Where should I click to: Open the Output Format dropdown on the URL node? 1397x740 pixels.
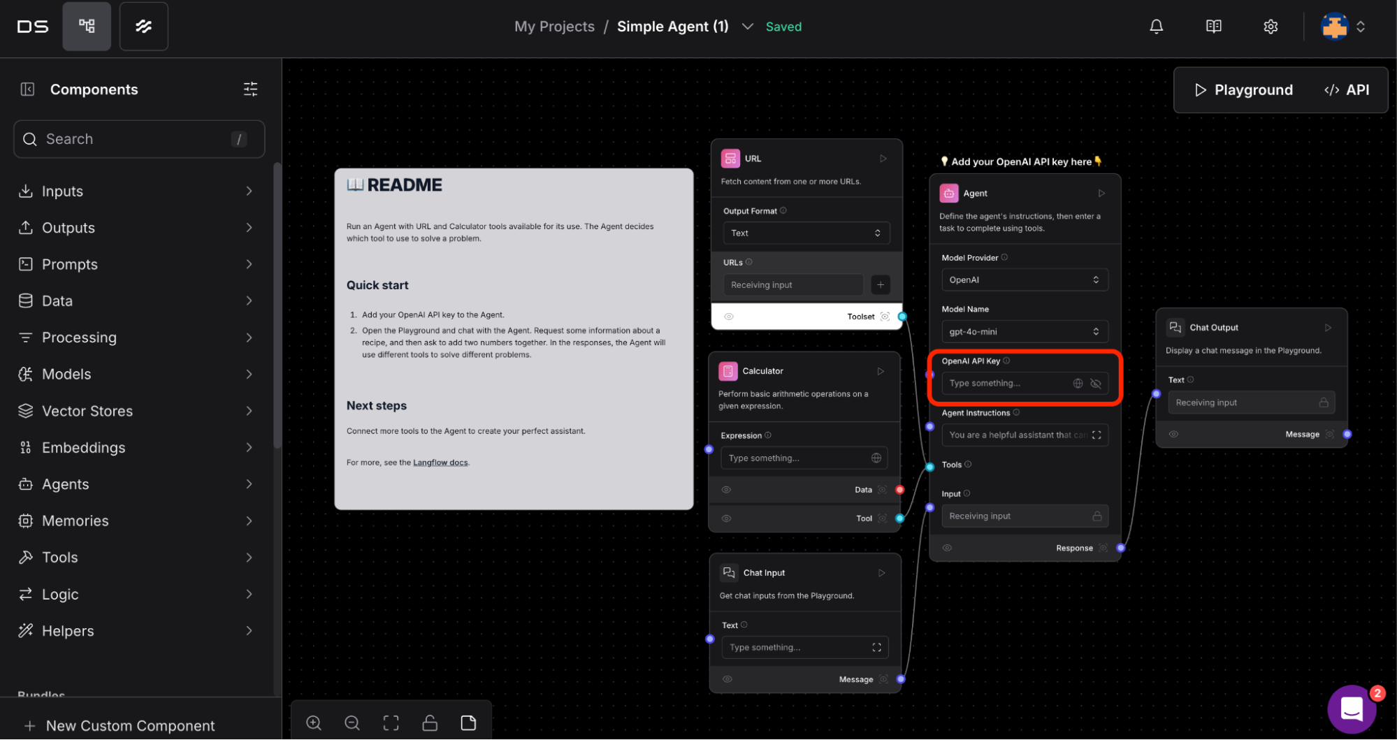click(x=806, y=233)
